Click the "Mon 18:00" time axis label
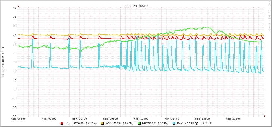This screenshot has width=272, height=127. tap(202, 119)
